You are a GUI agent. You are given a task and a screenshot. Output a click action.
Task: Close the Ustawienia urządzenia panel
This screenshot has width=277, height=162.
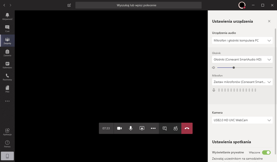pyautogui.click(x=269, y=21)
